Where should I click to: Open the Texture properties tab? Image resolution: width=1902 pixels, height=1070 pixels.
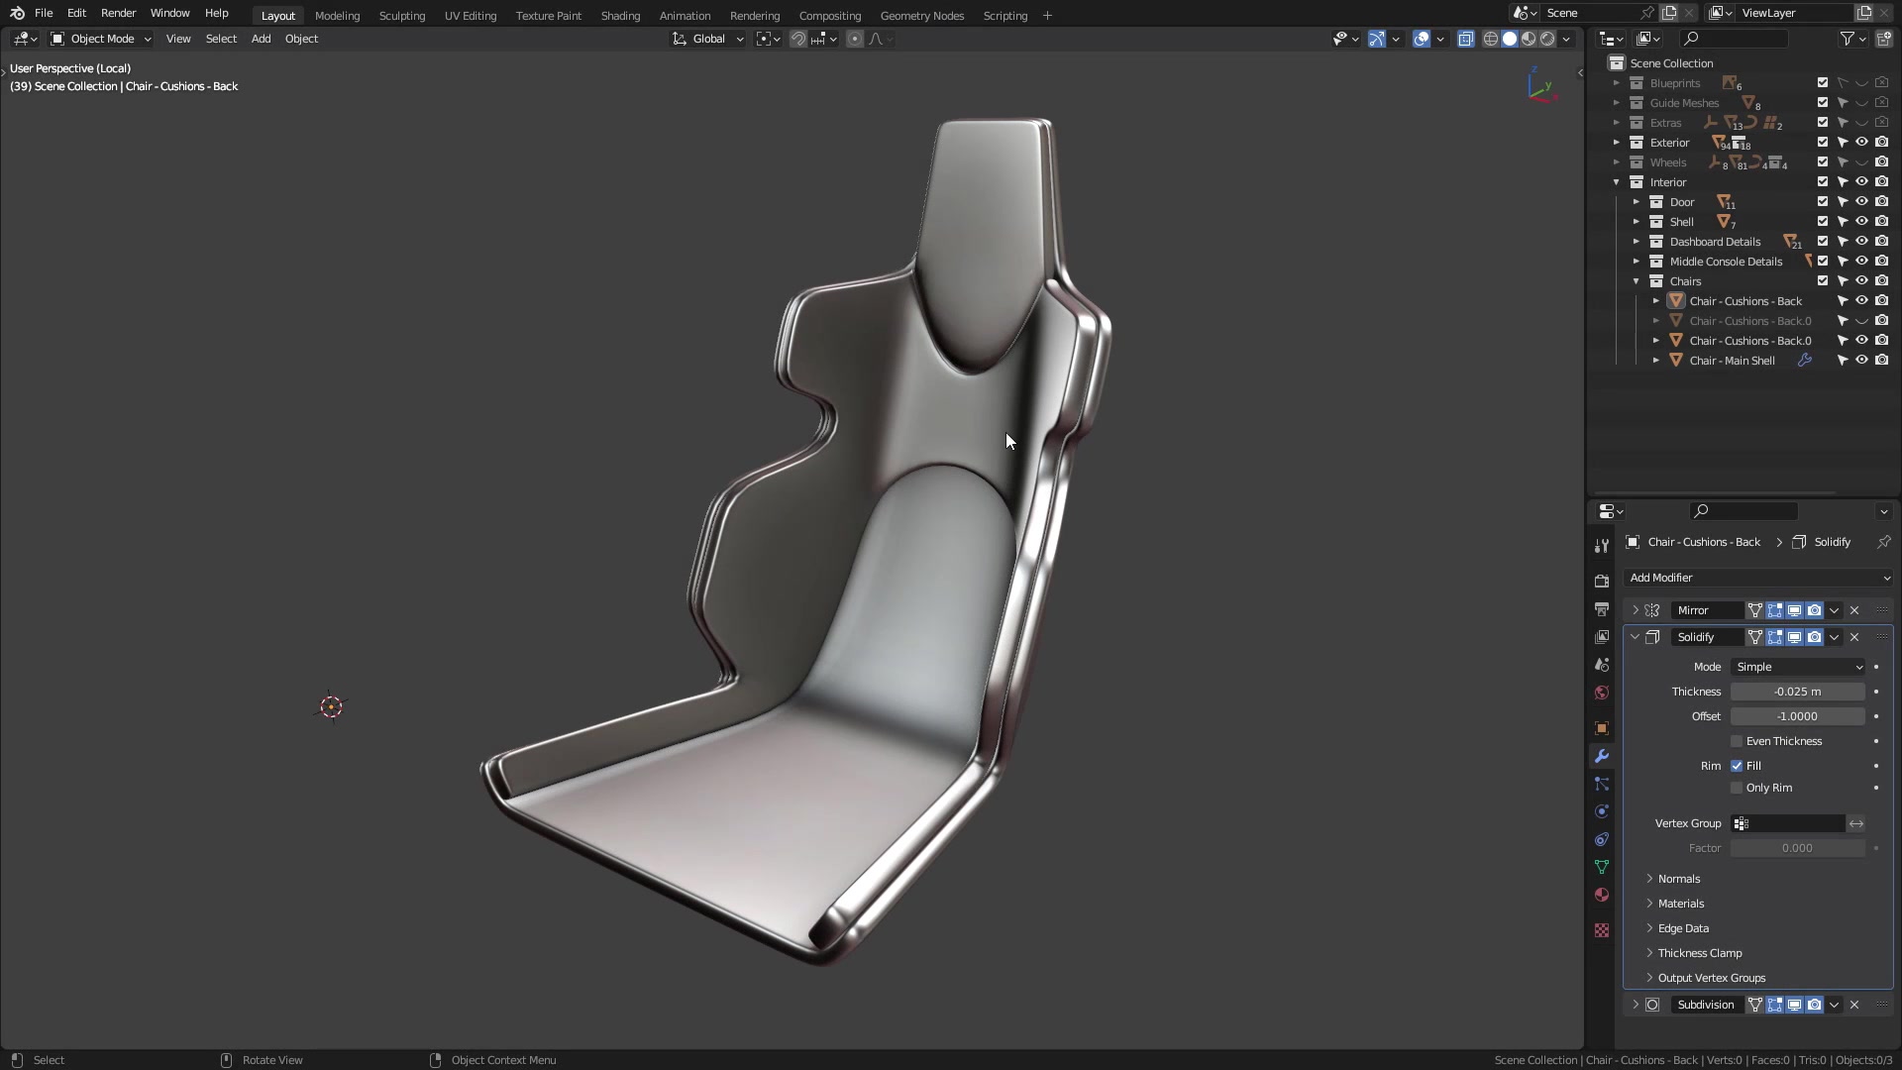click(1602, 930)
